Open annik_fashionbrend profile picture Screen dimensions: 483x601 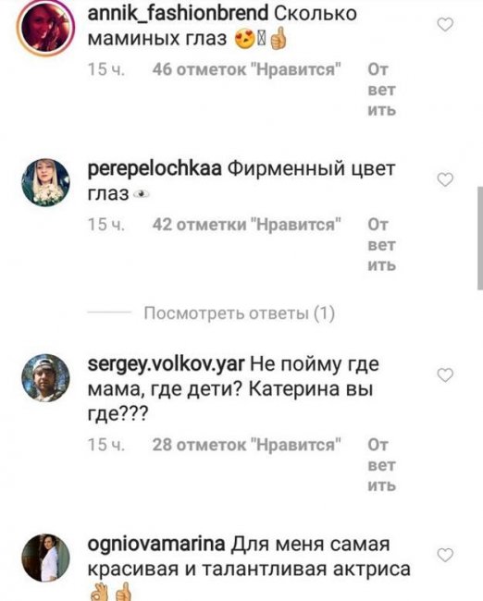[x=45, y=28]
